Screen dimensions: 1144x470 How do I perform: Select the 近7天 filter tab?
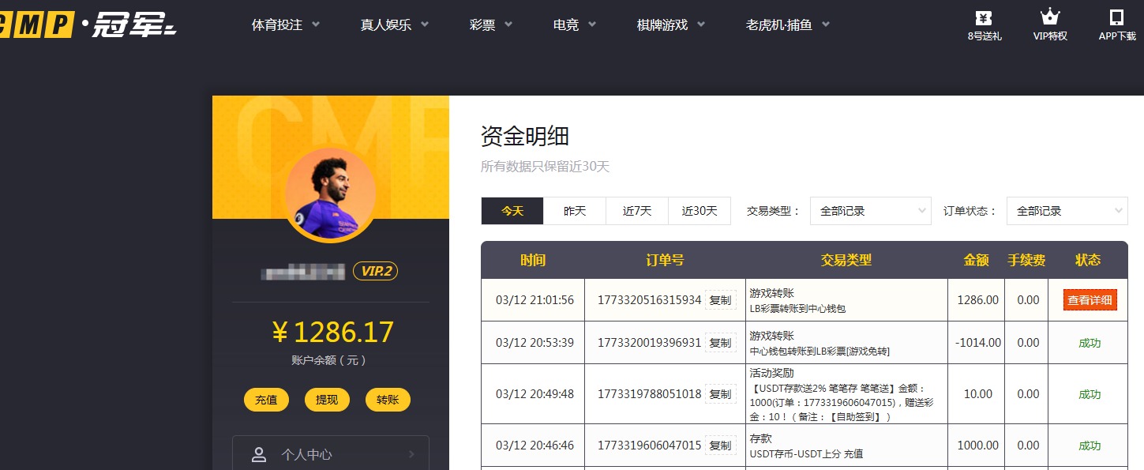pos(636,211)
